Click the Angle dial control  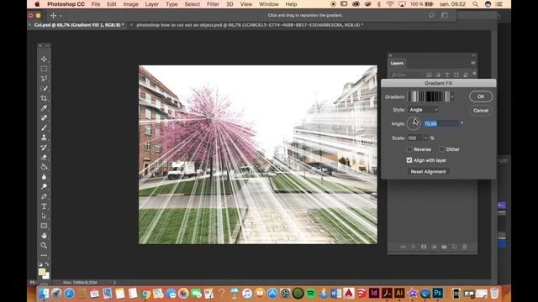click(414, 123)
